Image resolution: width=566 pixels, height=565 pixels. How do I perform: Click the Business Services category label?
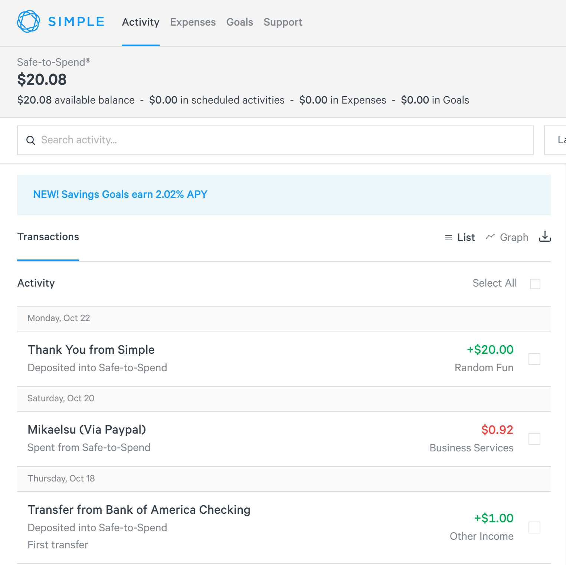pos(472,448)
